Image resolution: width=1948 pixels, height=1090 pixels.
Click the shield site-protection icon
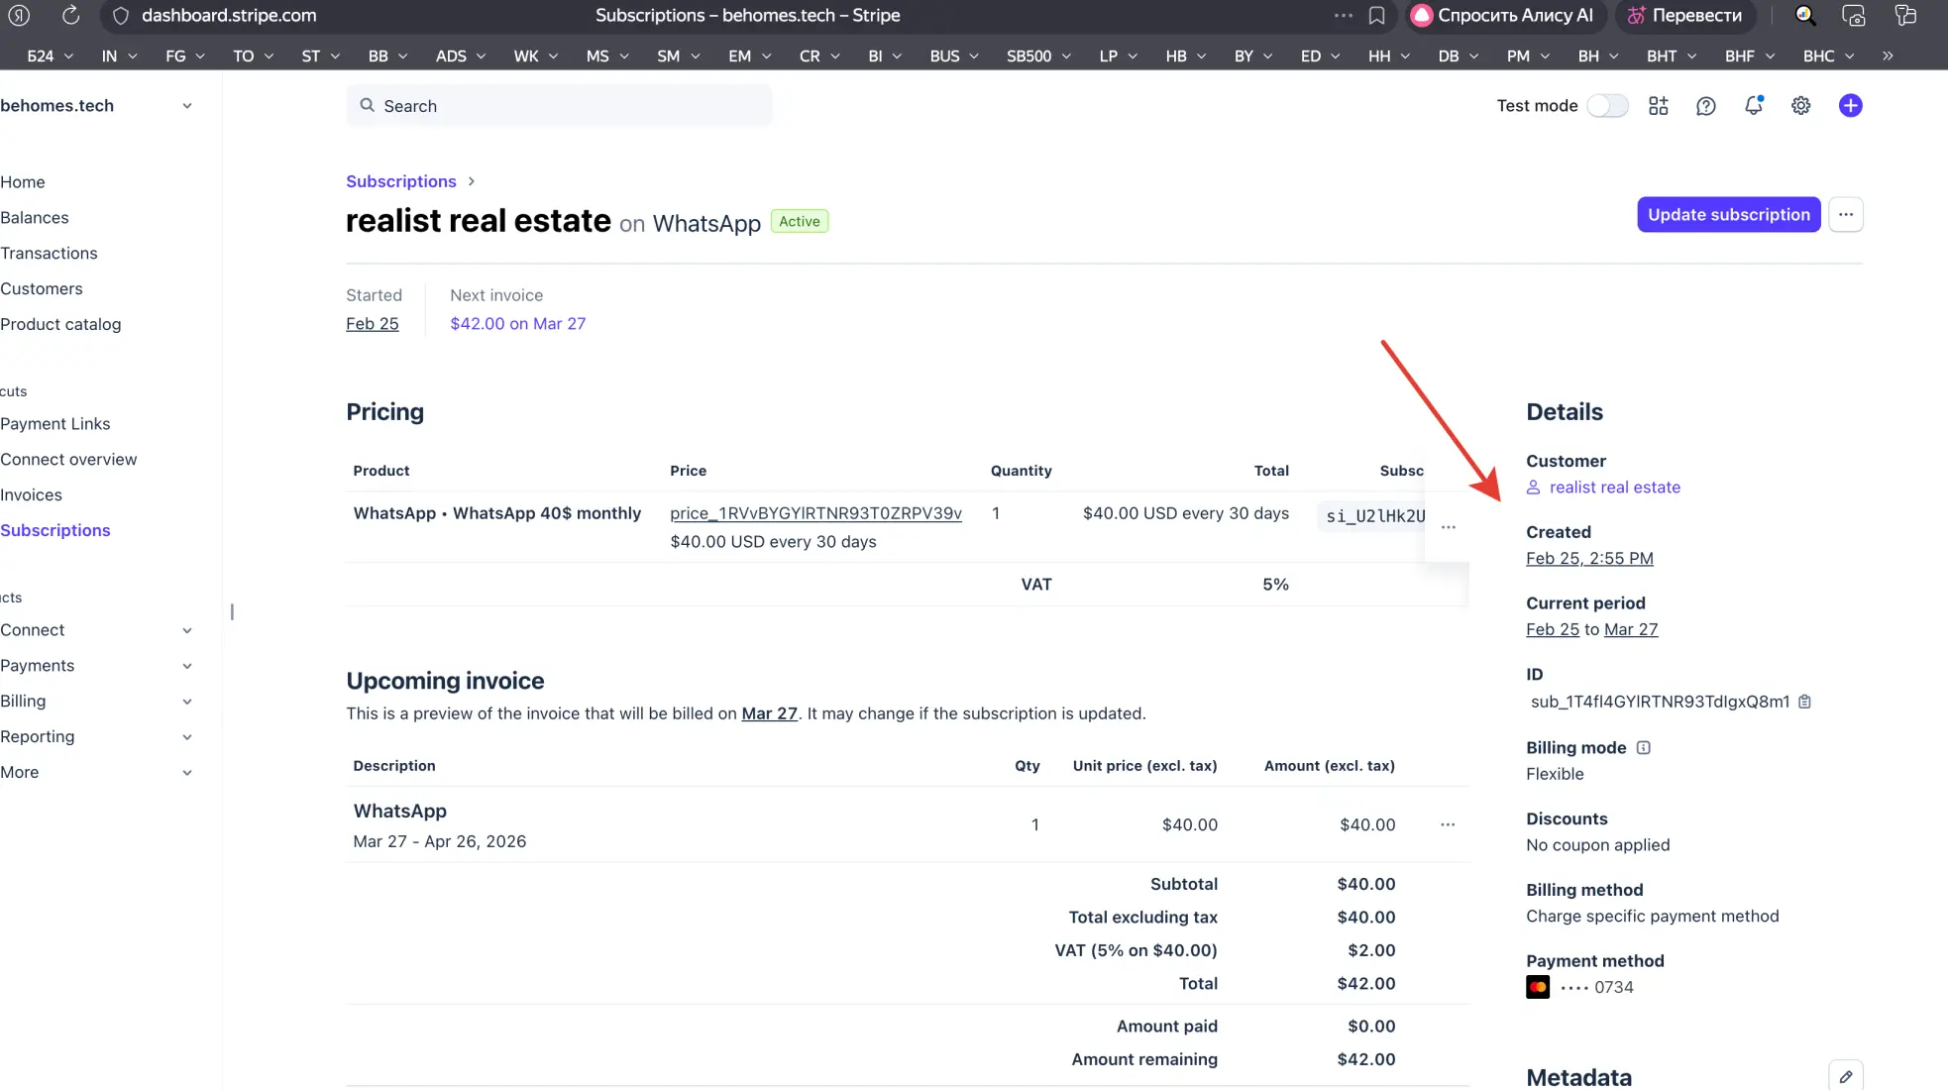[121, 16]
